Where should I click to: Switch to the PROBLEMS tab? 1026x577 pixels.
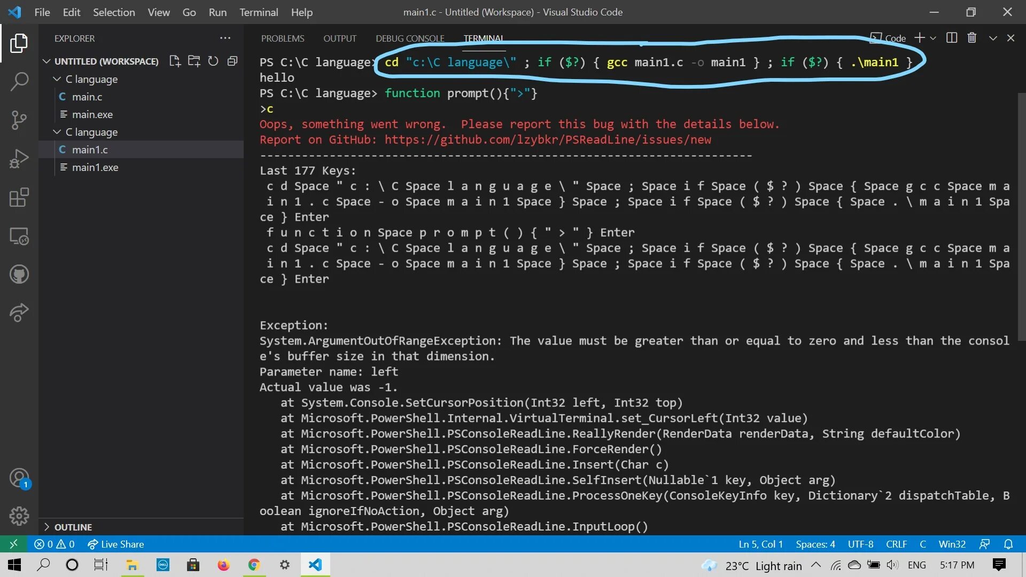283,38
